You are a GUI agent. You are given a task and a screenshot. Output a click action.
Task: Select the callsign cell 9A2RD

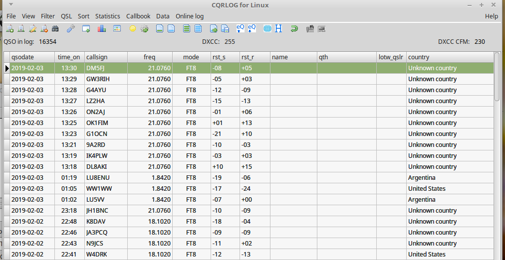click(x=106, y=144)
